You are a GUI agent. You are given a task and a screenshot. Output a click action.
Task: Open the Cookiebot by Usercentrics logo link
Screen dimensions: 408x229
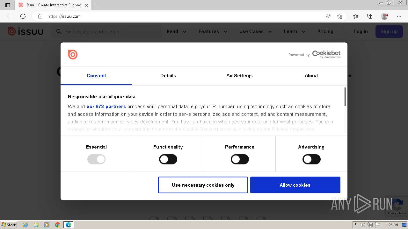326,54
